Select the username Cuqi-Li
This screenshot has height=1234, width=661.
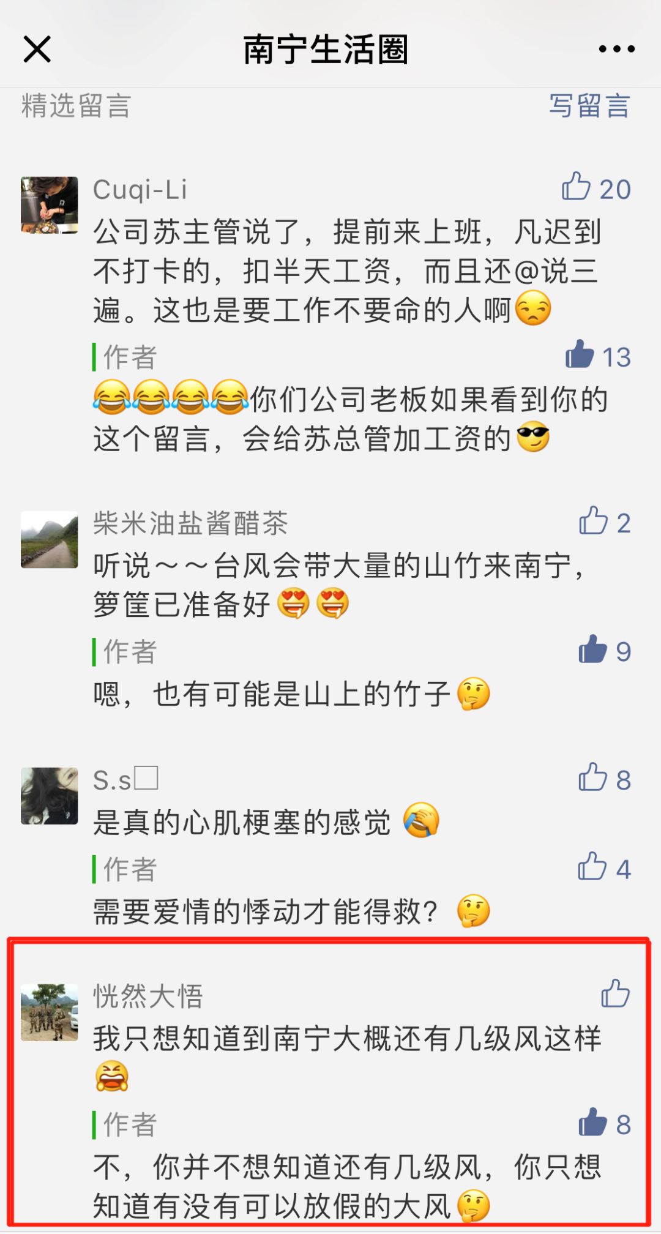click(x=140, y=190)
